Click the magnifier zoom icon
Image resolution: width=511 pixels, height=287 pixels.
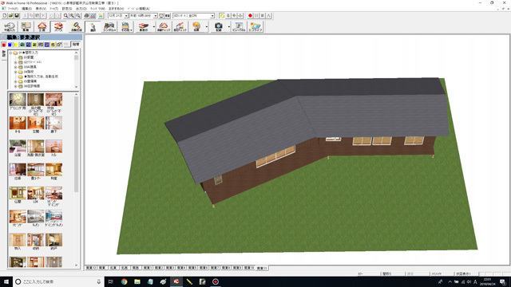point(65,16)
